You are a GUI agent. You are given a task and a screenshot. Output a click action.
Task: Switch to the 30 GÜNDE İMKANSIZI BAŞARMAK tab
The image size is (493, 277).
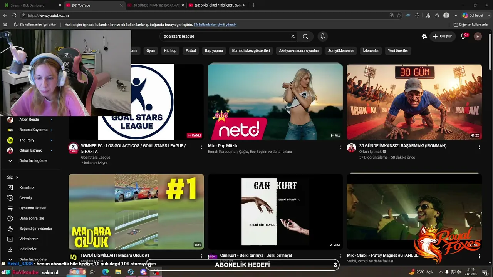click(156, 5)
